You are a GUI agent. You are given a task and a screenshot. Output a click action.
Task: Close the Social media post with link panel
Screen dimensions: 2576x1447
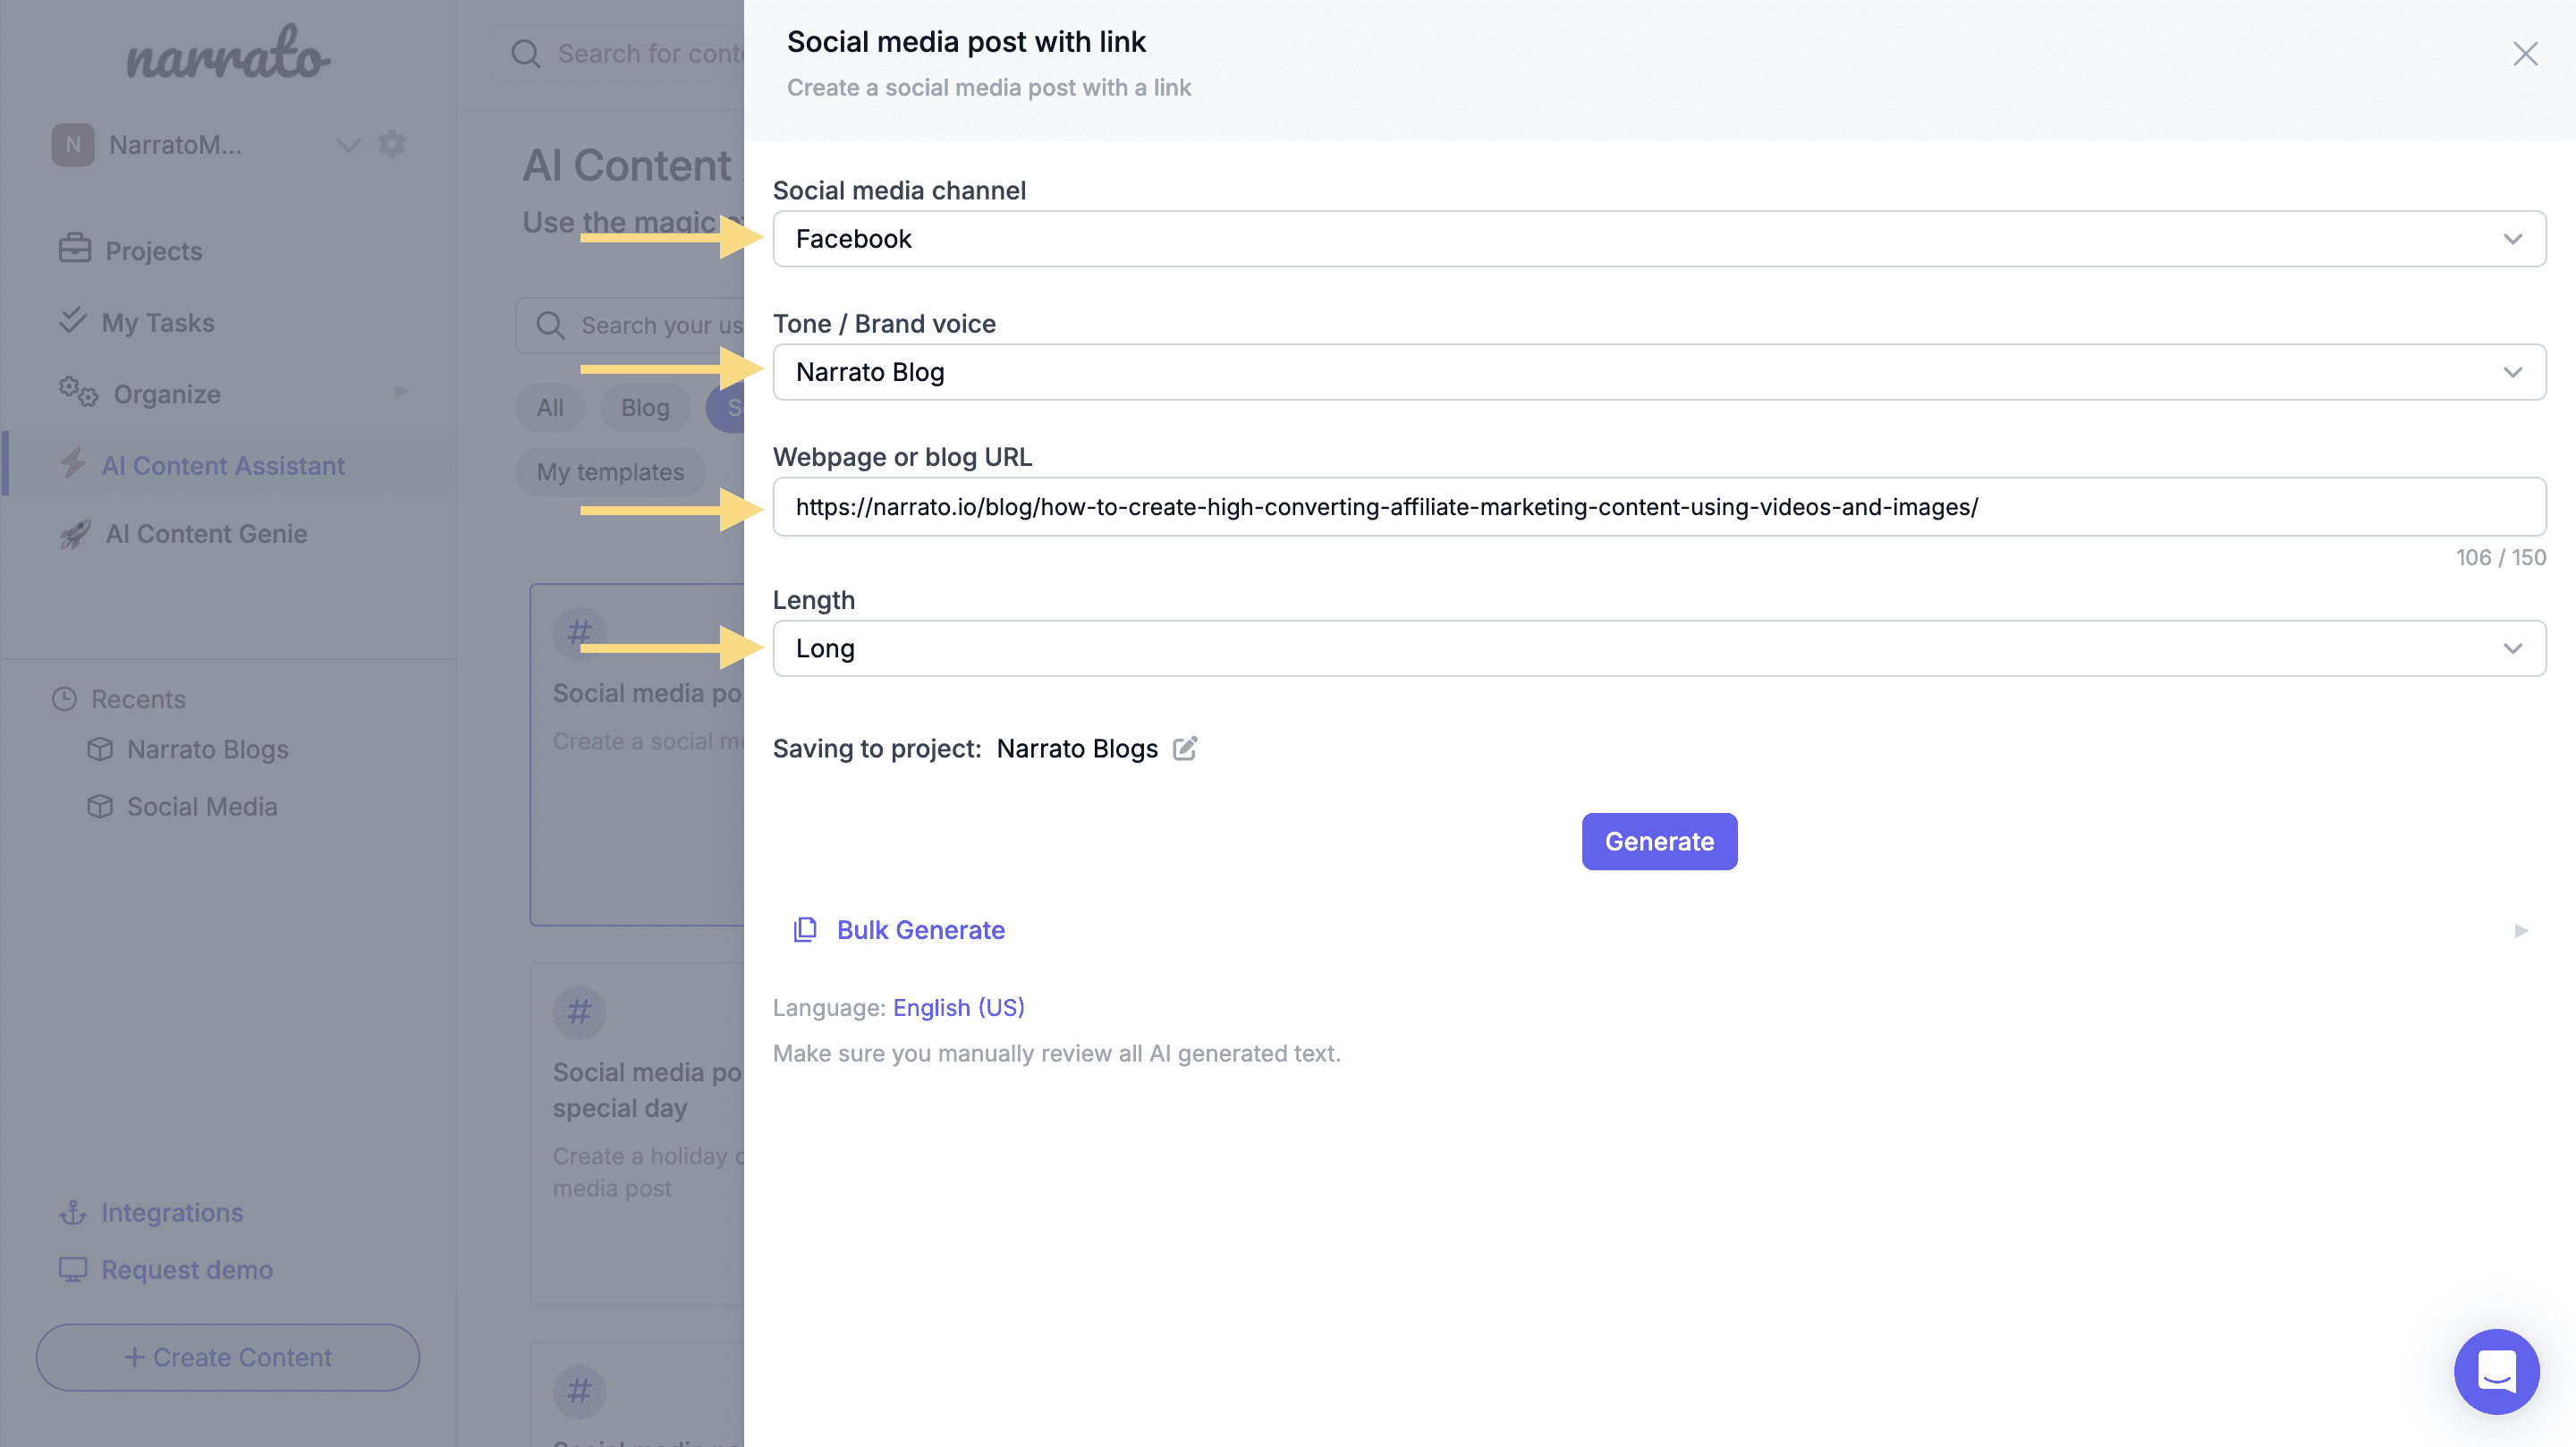pos(2525,54)
